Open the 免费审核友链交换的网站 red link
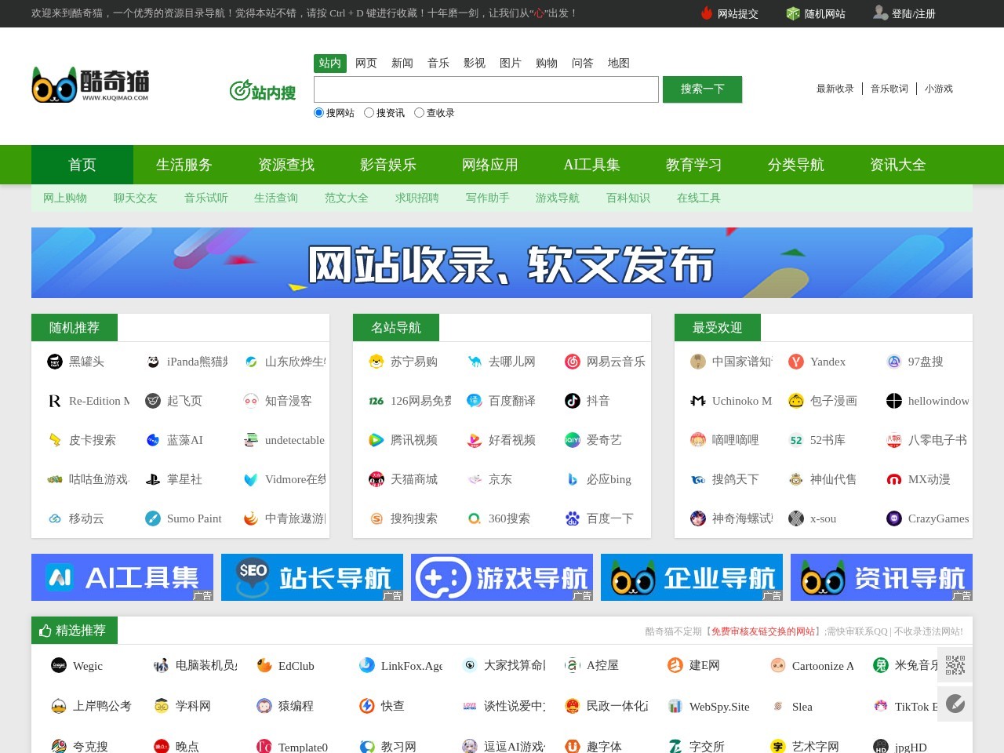Image resolution: width=1004 pixels, height=753 pixels. click(763, 631)
